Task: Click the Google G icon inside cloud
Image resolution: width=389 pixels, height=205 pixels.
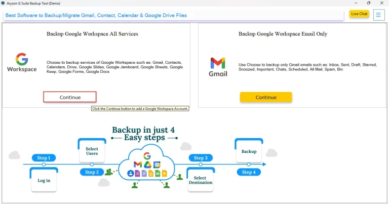Action: point(147,156)
